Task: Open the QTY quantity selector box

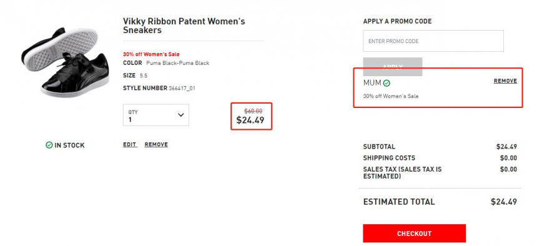Action: pos(156,115)
